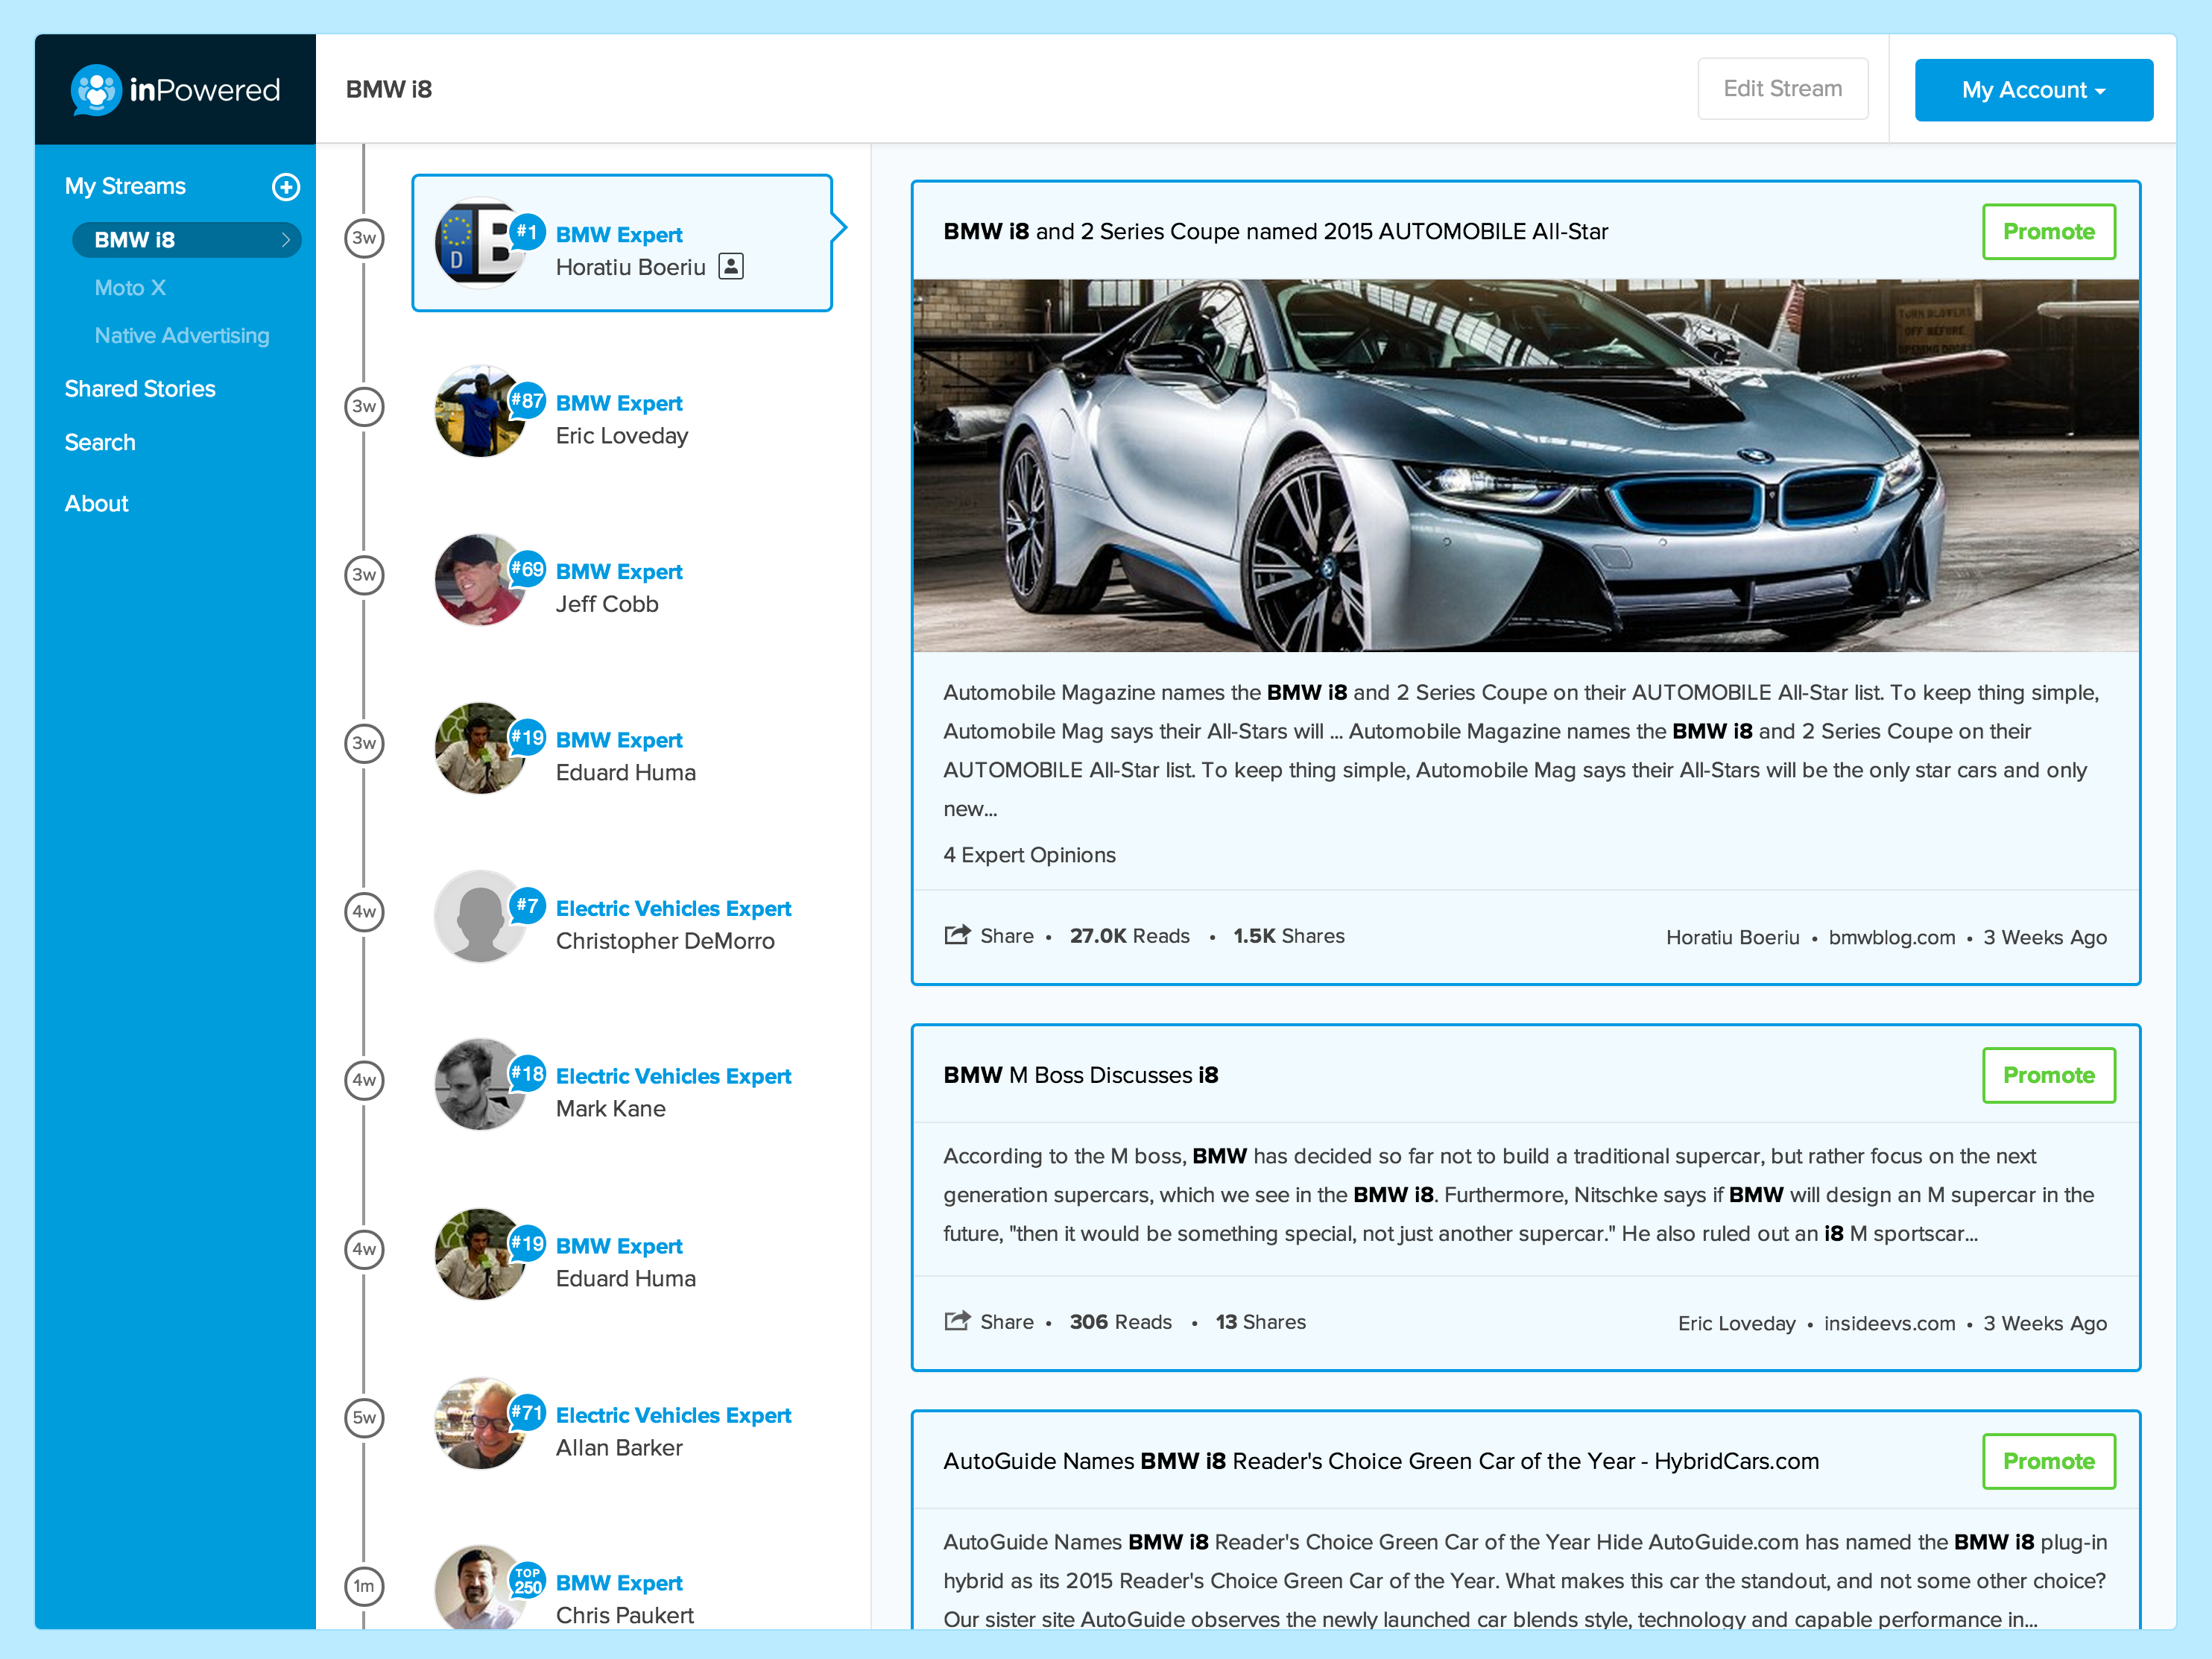
Task: Expand BMW i8 stream chevron in sidebar
Action: click(286, 240)
